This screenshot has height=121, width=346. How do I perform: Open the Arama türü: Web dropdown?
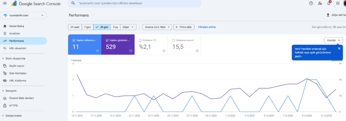click(x=157, y=27)
